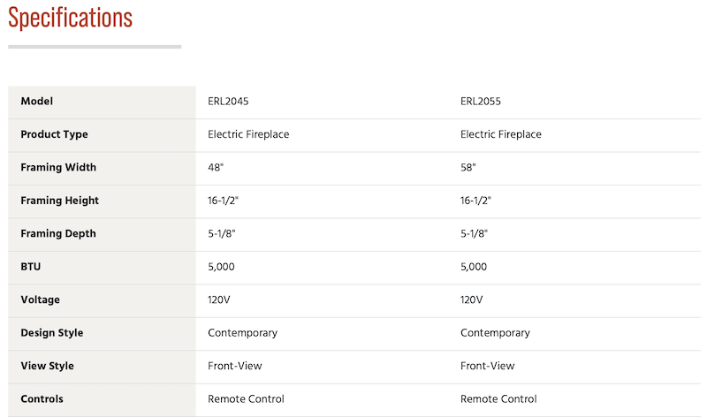The width and height of the screenshot is (707, 417).
Task: Click the 5-1/8" depth for ERL2045
Action: pos(222,233)
